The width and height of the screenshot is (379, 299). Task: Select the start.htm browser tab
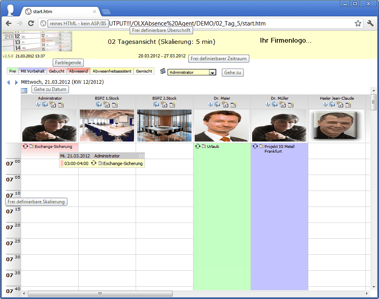tap(60, 12)
